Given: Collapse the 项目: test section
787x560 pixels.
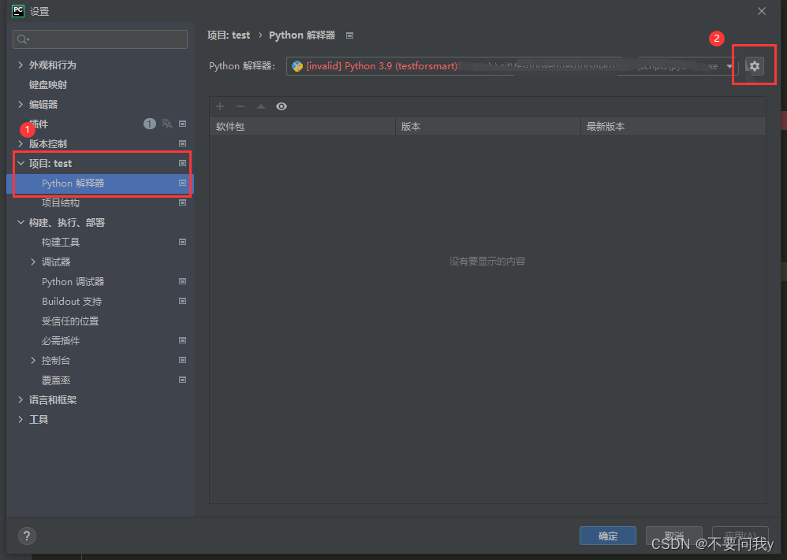Looking at the screenshot, I should [x=21, y=164].
